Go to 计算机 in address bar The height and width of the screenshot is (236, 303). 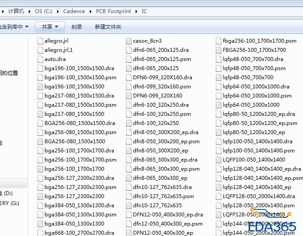[x=16, y=11]
